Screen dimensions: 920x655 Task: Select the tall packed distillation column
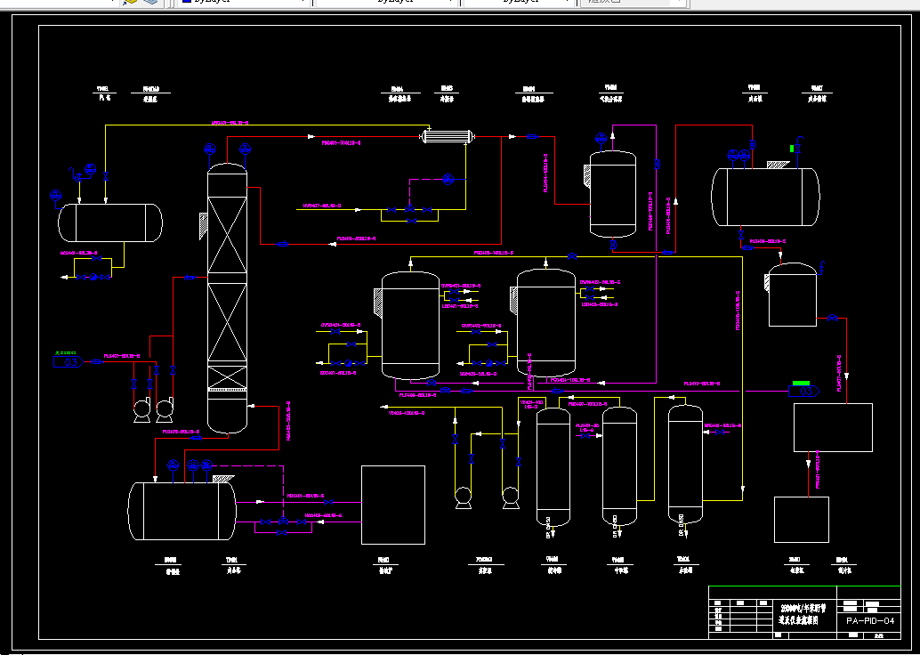[x=228, y=298]
